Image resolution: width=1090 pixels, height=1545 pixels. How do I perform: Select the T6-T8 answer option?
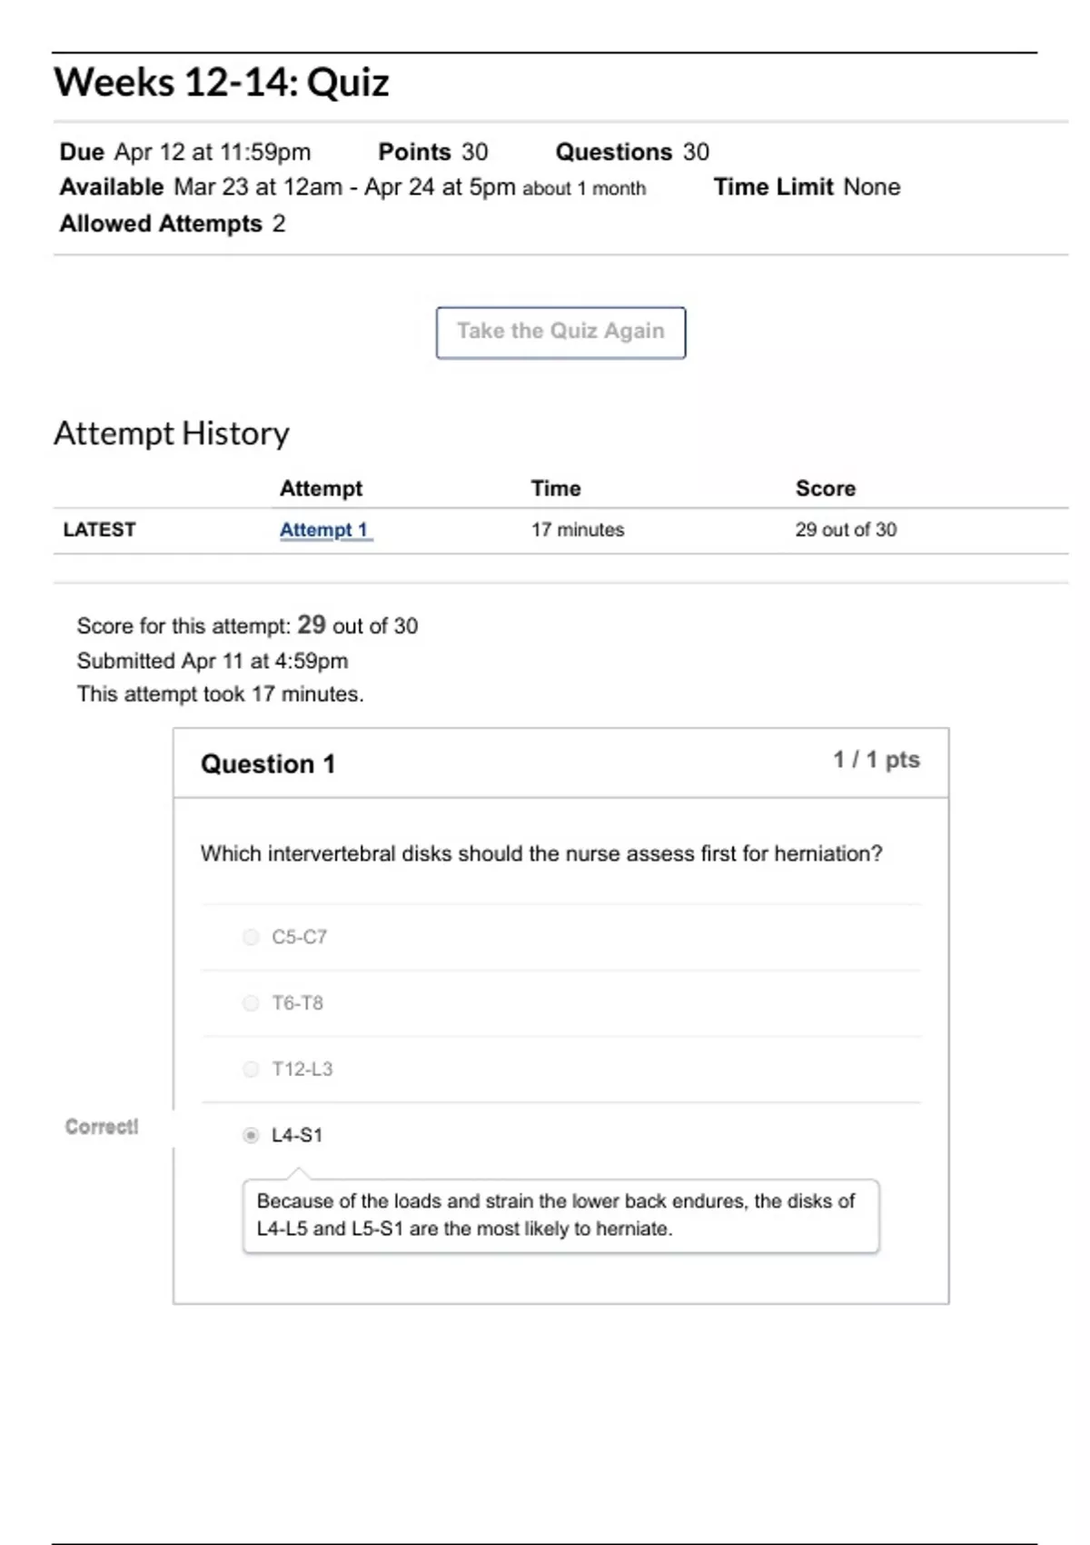[x=250, y=1003]
